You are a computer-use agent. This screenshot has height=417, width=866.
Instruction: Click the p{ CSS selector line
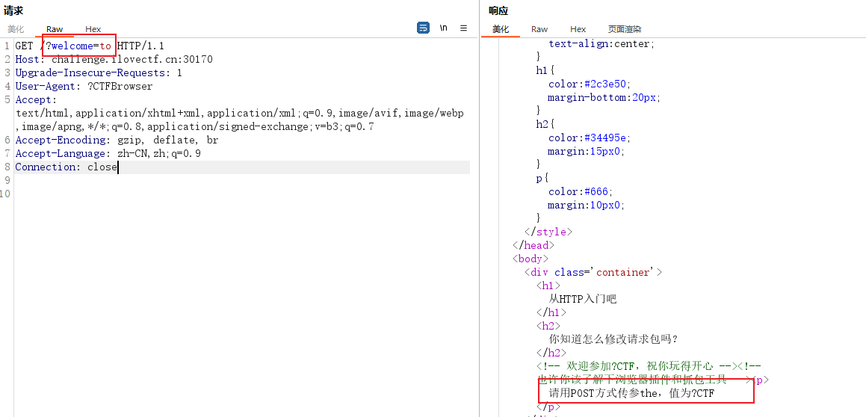pos(542,179)
